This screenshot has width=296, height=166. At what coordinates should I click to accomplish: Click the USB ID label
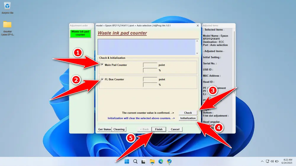208,69
